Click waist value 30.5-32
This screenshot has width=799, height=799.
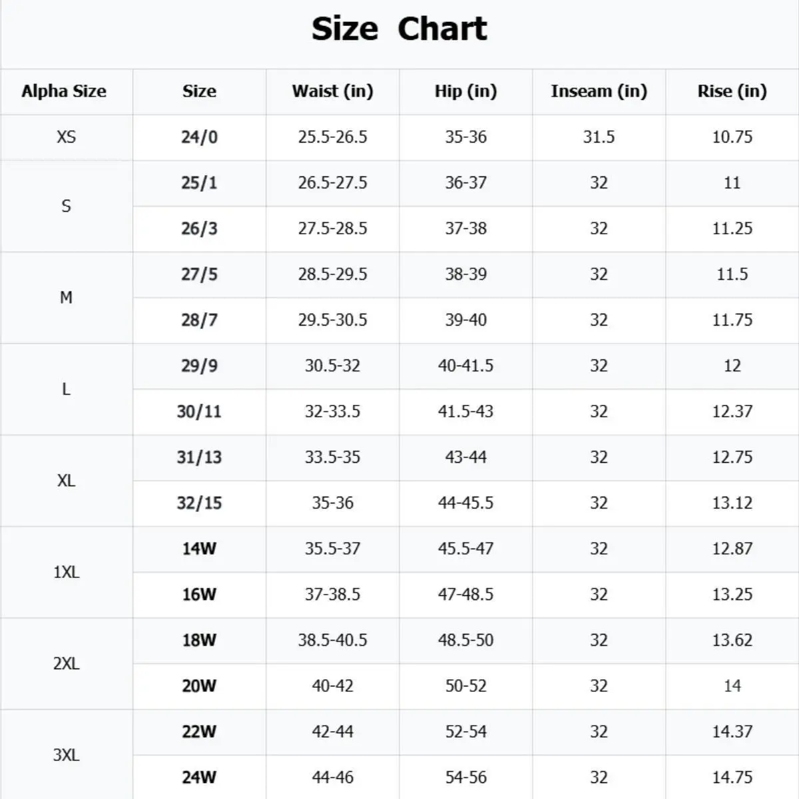[332, 366]
